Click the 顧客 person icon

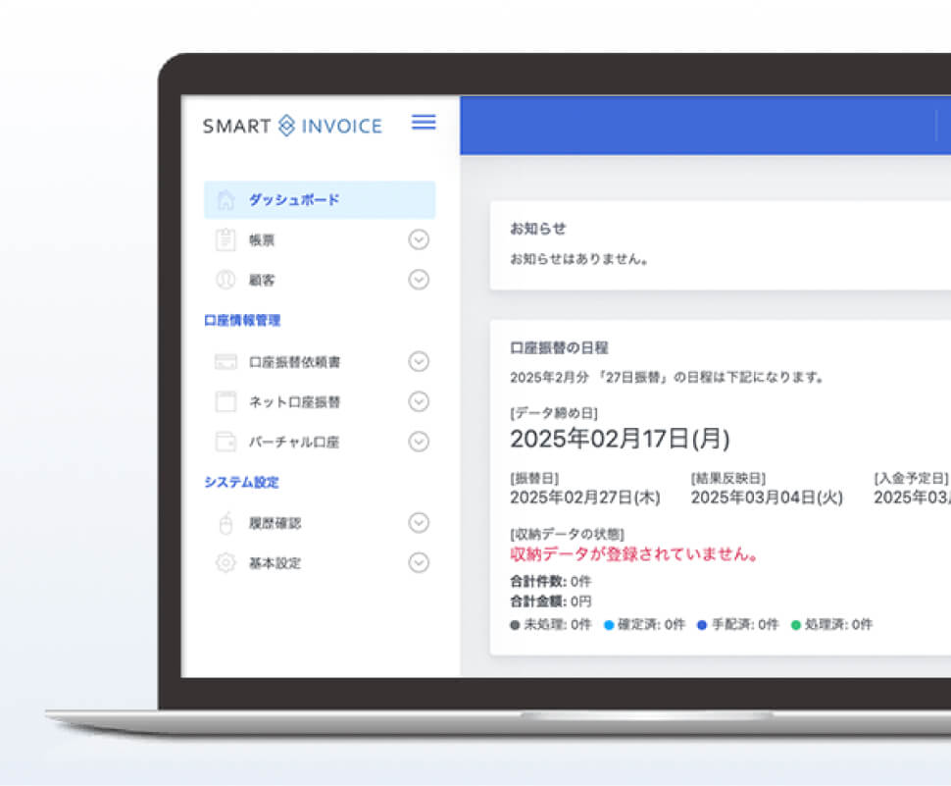(225, 280)
